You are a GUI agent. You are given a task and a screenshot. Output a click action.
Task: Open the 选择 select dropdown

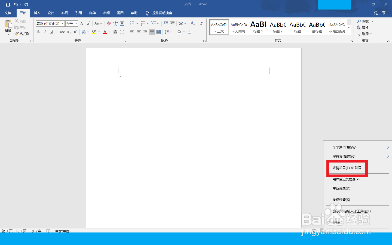point(365,34)
